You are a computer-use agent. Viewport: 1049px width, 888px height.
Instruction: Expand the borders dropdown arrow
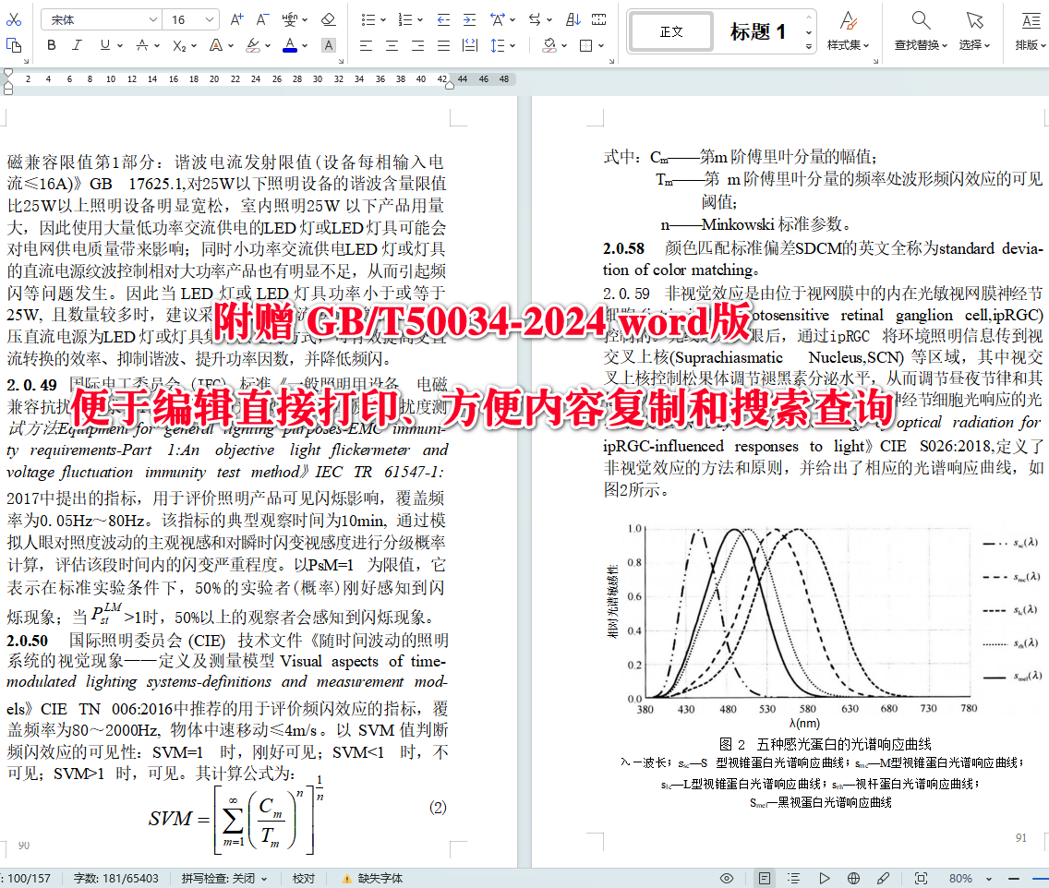coord(601,46)
